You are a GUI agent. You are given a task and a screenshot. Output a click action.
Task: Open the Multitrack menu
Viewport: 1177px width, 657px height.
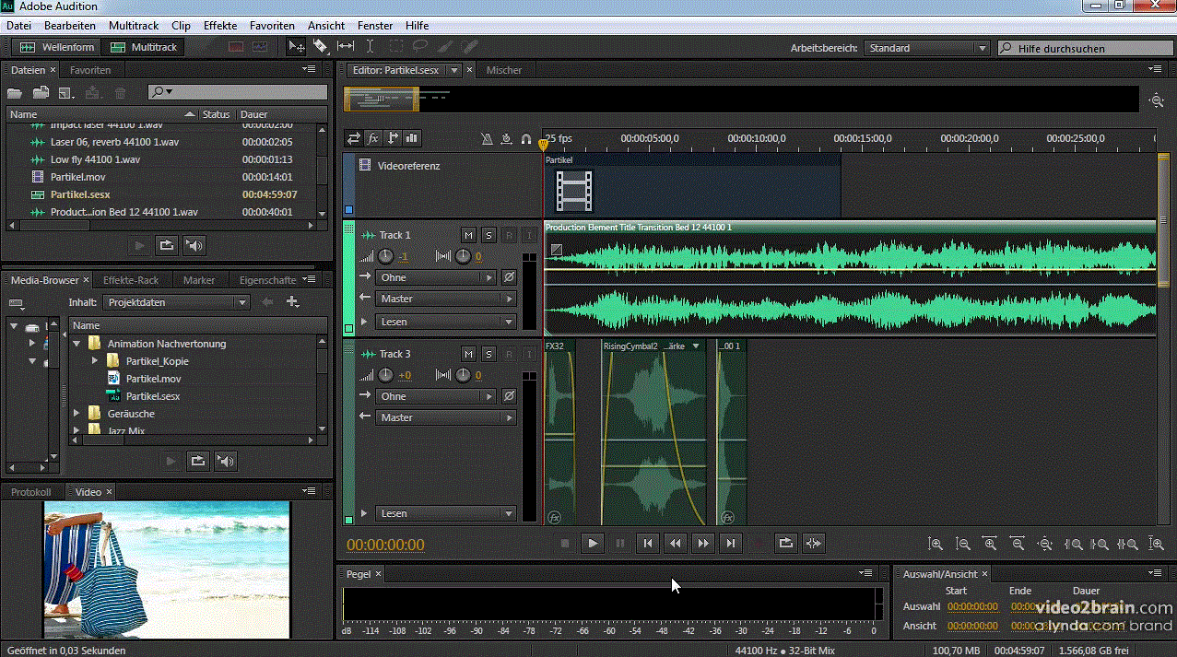133,26
